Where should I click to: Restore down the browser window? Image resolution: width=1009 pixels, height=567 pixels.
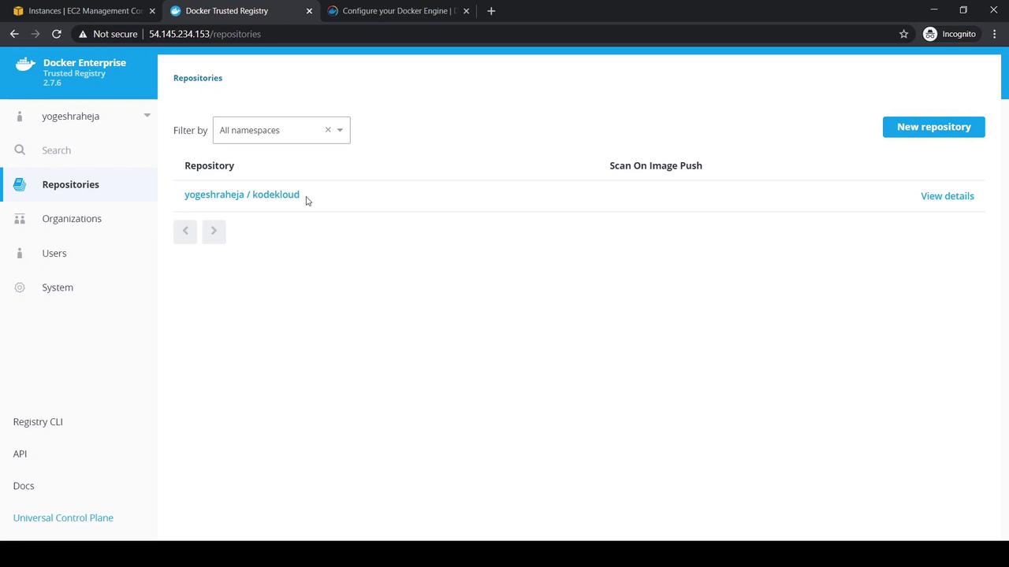(x=963, y=10)
